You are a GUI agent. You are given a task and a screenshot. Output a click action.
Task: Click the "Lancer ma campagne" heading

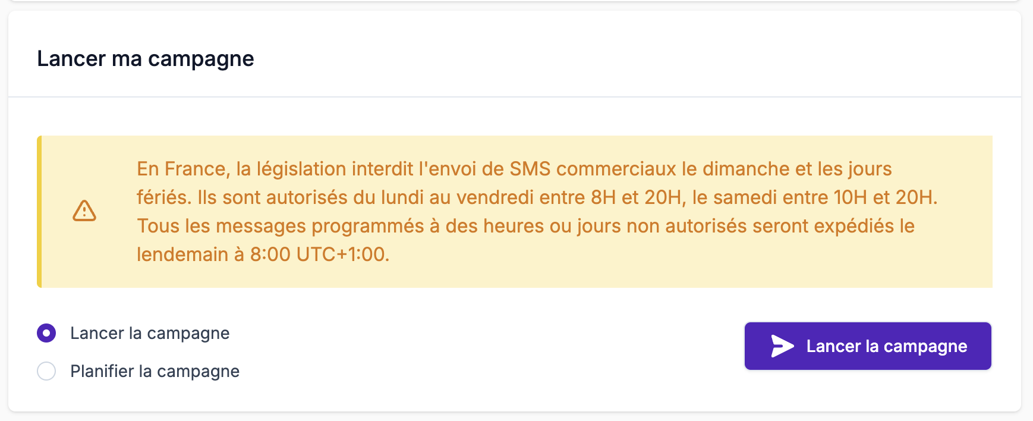(146, 59)
